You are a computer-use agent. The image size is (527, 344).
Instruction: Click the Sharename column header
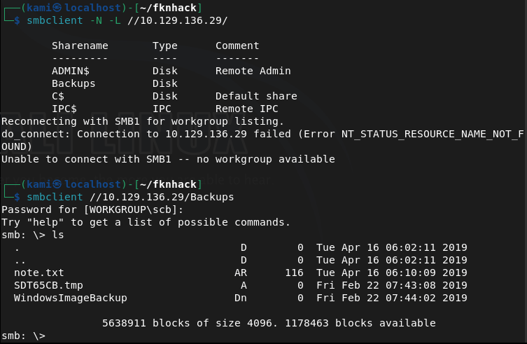[x=80, y=46]
